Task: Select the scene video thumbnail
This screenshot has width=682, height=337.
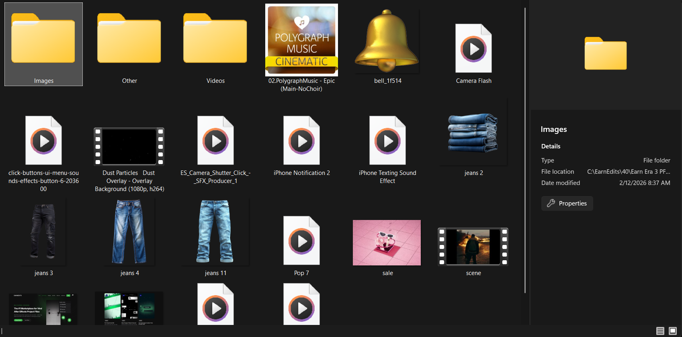Action: (473, 247)
